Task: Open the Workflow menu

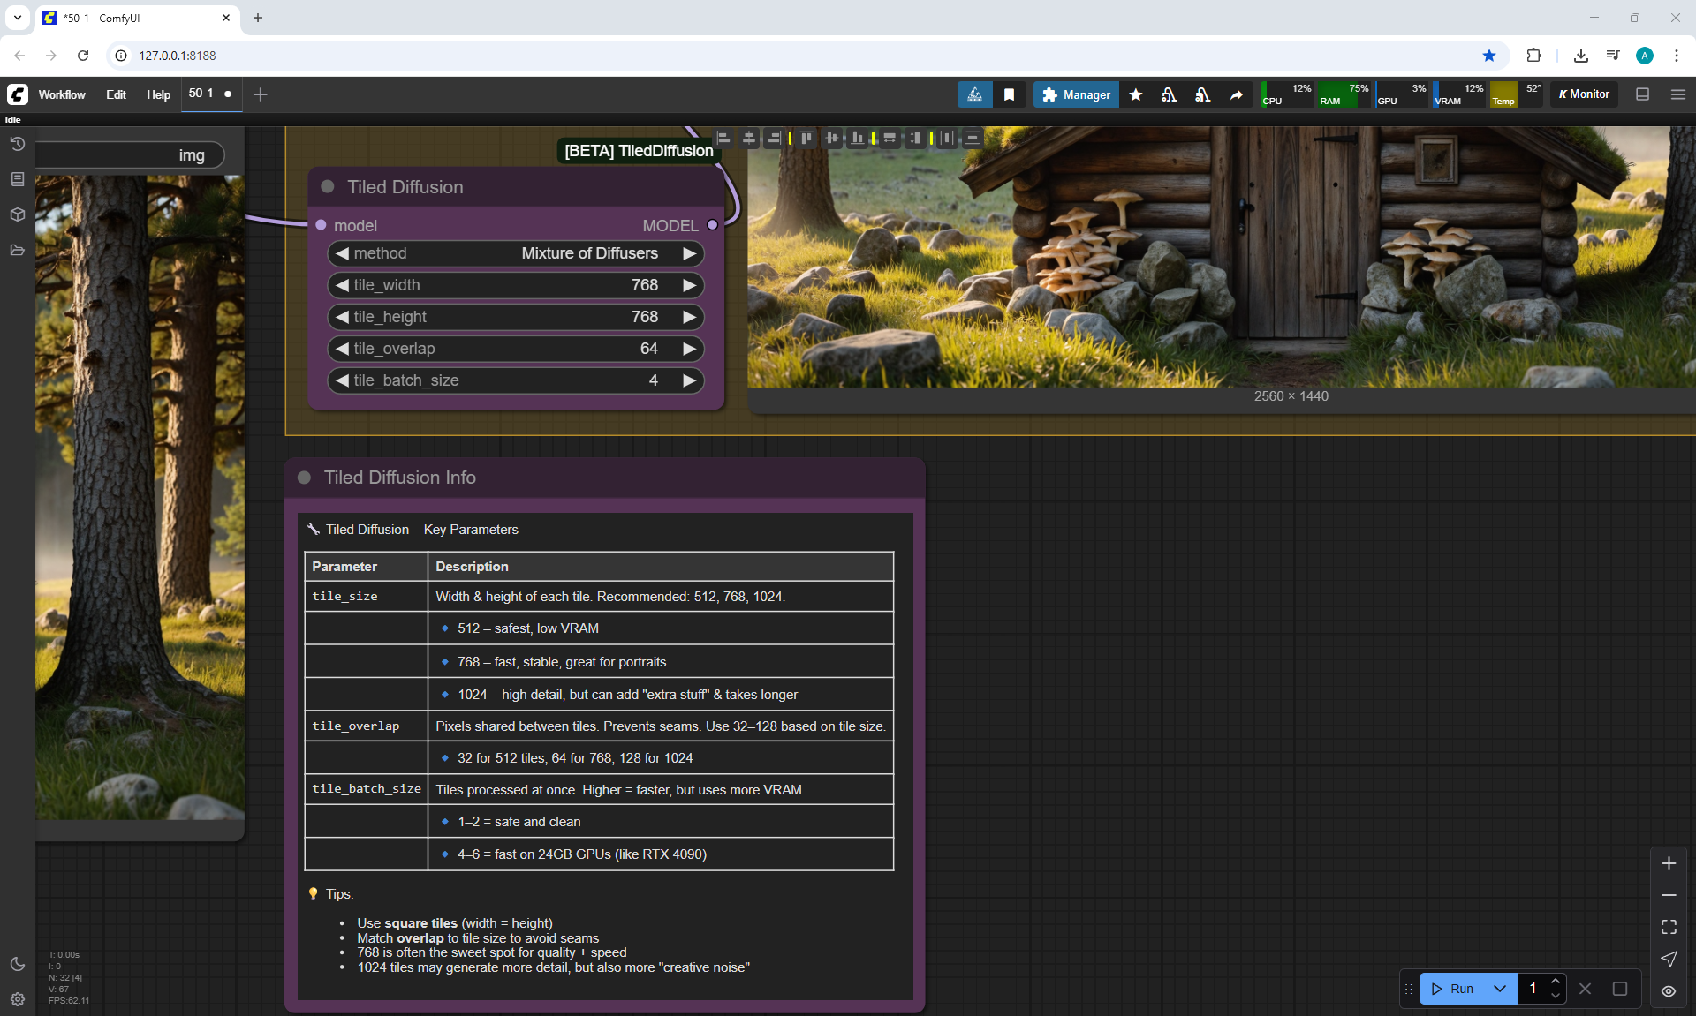Action: (62, 94)
